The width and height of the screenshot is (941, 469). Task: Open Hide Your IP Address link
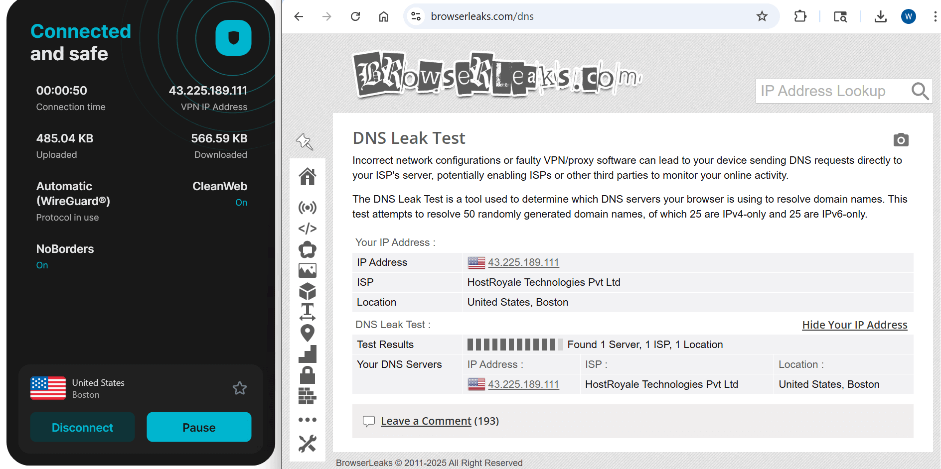click(x=855, y=325)
